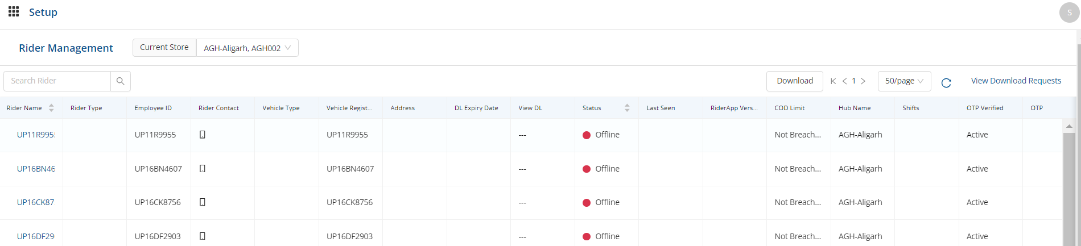Open rider UP16DF2903 name link
Viewport: 1081px width, 246px height.
coord(35,236)
